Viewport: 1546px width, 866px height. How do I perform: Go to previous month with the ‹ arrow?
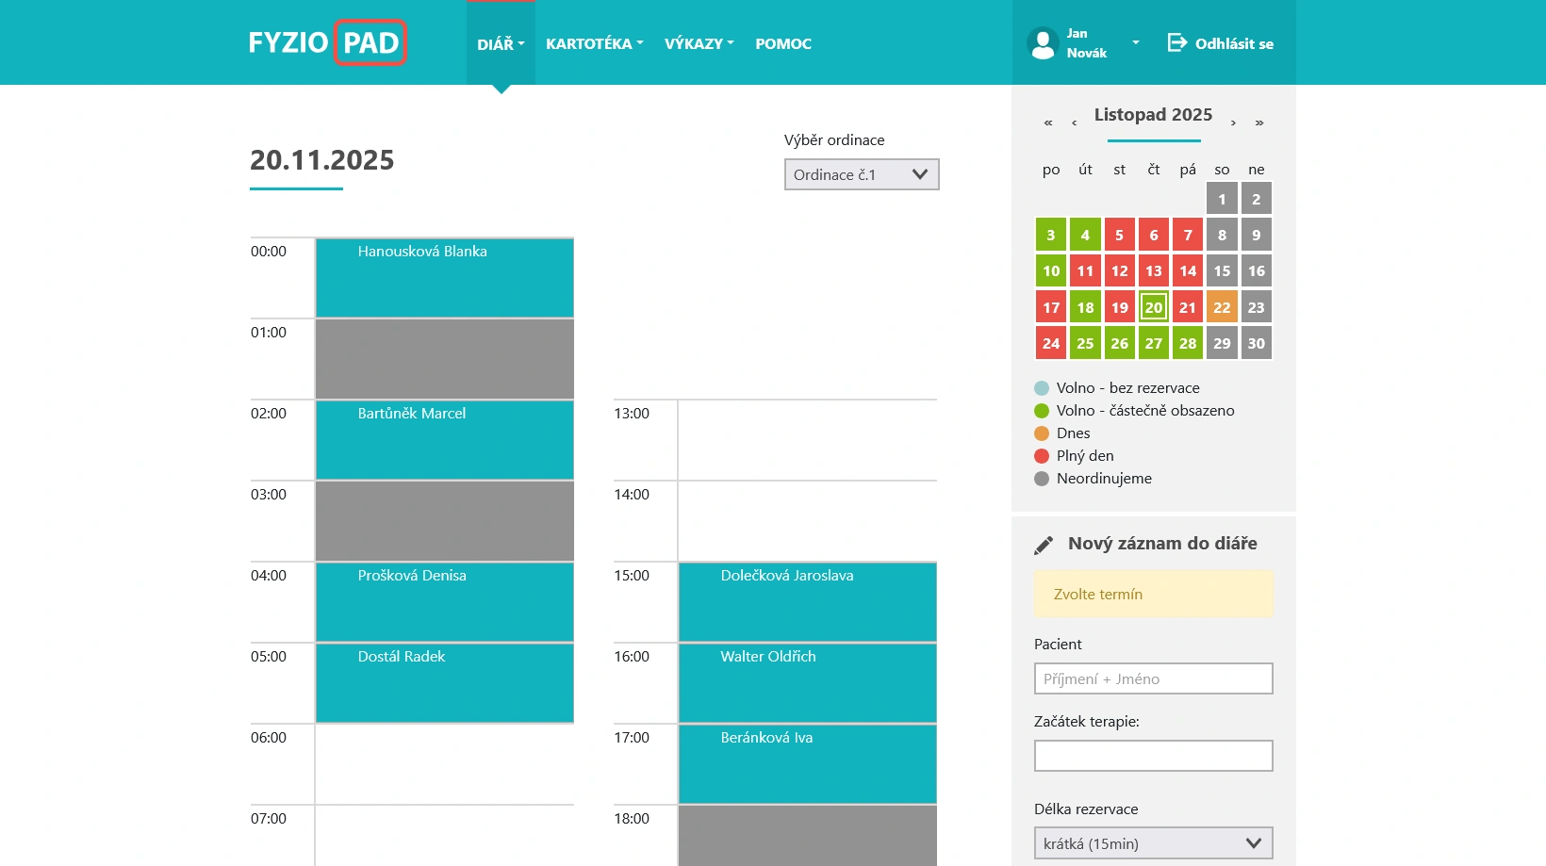(1074, 122)
